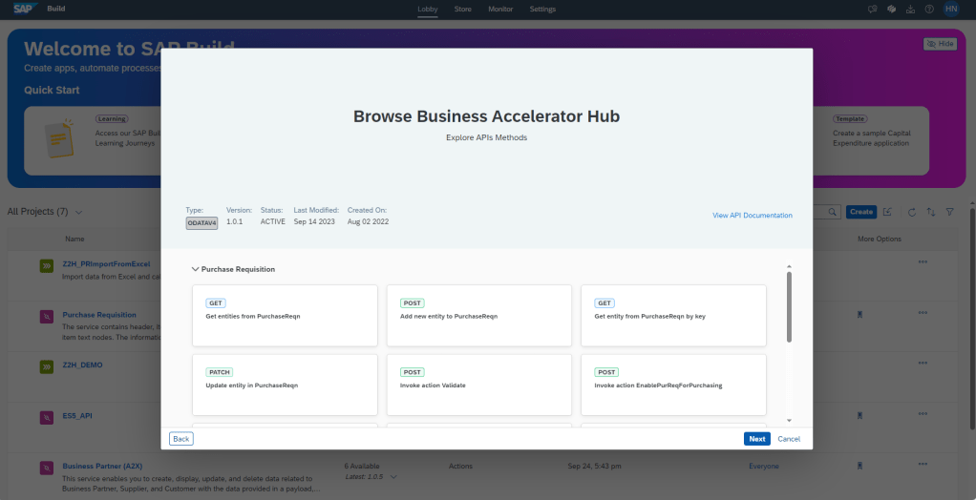Click the Z2H_PRImportFromExcel green project icon

[46, 265]
